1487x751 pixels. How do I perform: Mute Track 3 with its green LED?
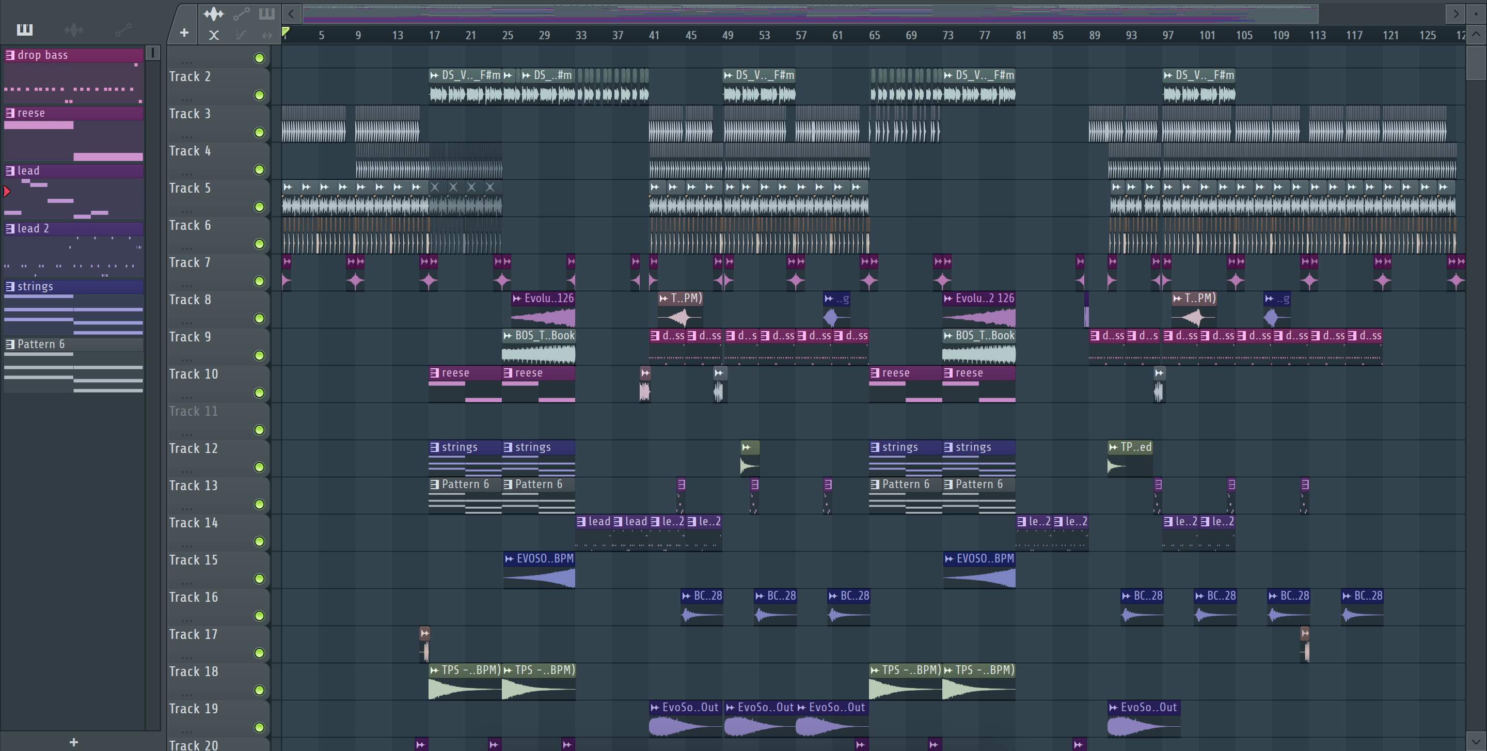click(x=259, y=133)
